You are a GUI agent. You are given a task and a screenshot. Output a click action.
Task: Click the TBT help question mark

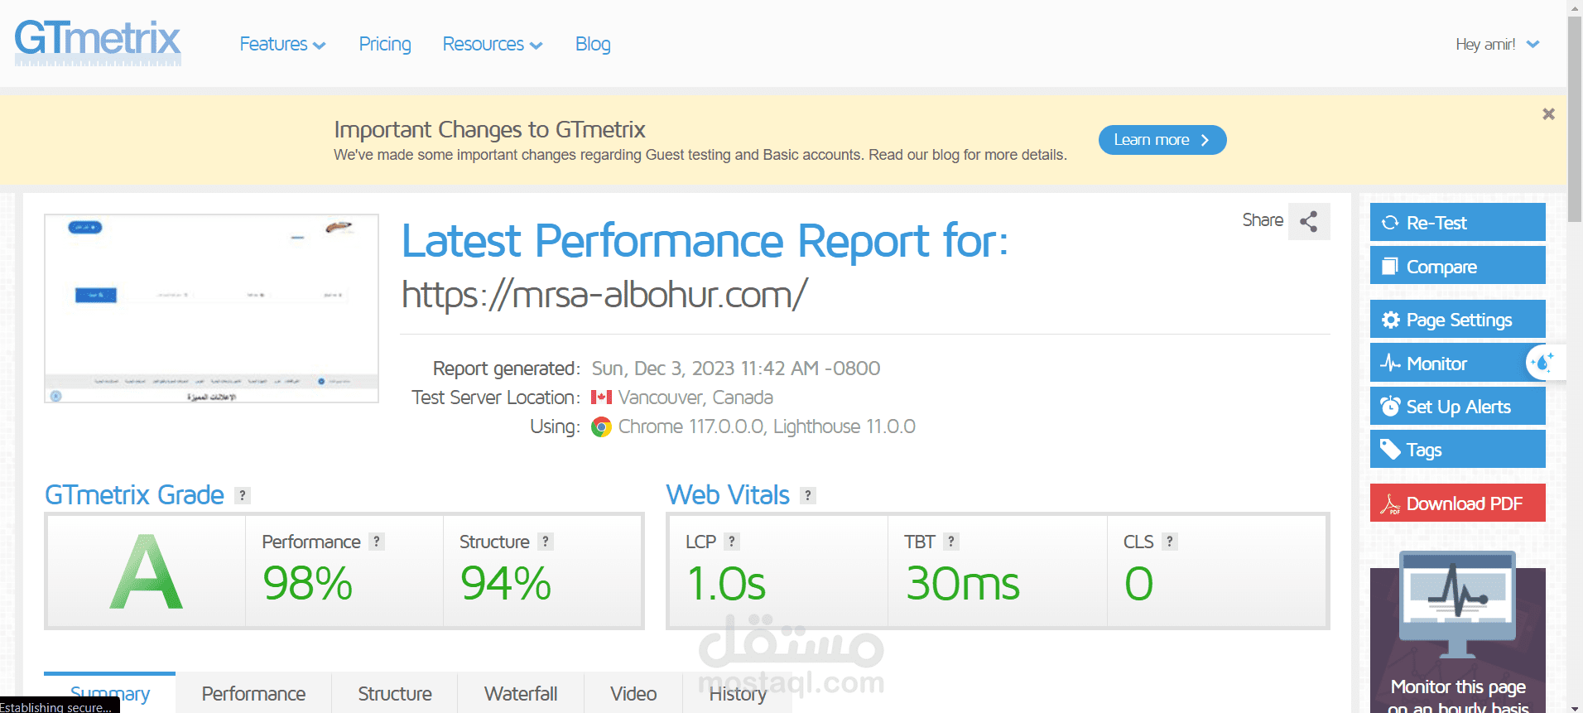click(x=951, y=542)
